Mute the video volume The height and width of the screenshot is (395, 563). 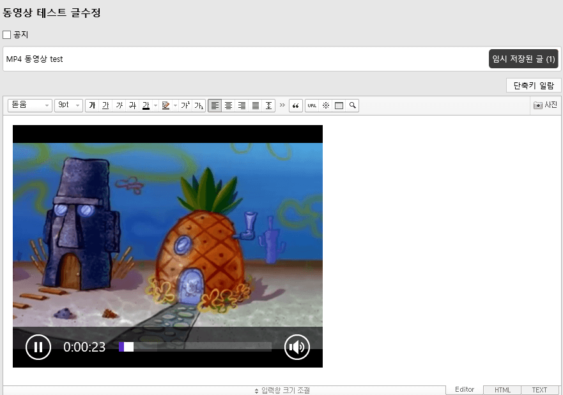click(x=297, y=347)
